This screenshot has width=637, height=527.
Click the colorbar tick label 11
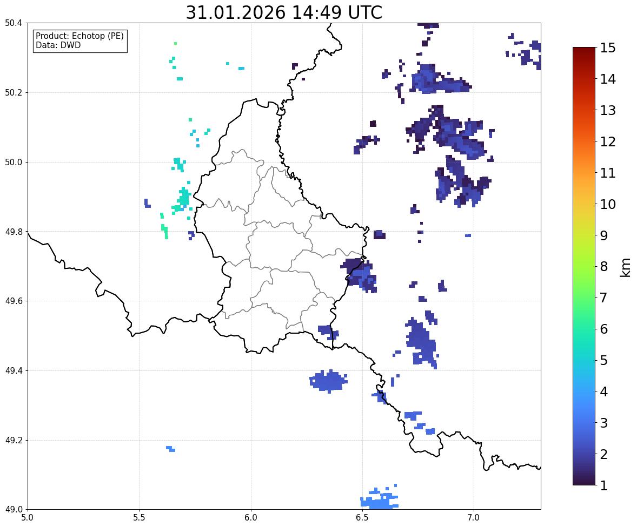[608, 173]
